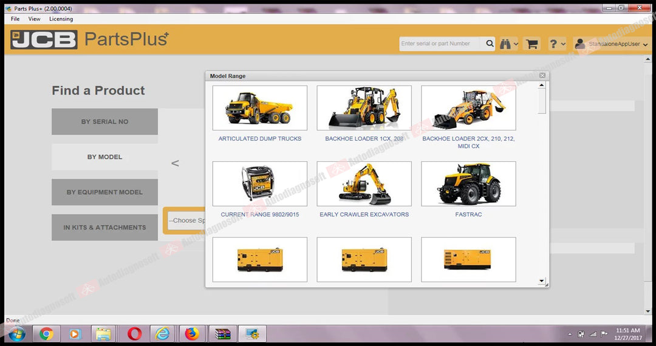Open Windows Explorer from the taskbar

(x=104, y=334)
